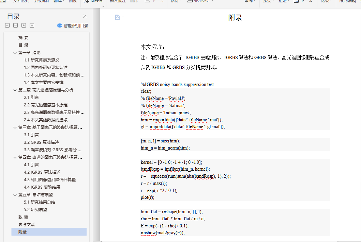Image resolution: width=361 pixels, height=242 pixels.
Task: Go to 目 录 entry in outline
Action: coord(24,45)
